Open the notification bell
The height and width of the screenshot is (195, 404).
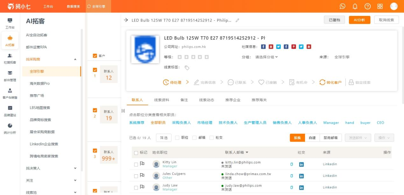click(355, 6)
